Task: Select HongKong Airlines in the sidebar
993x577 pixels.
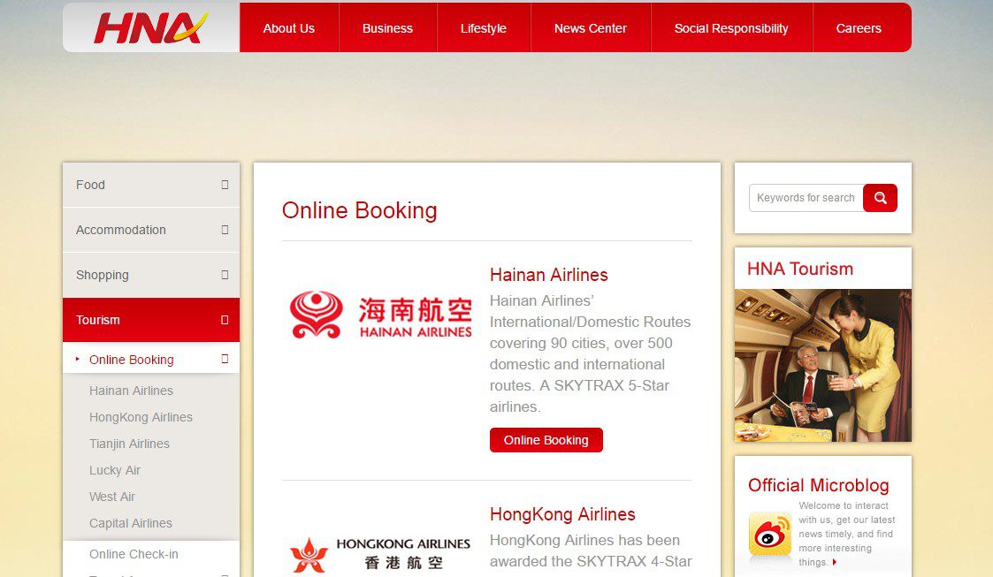Action: pos(141,418)
